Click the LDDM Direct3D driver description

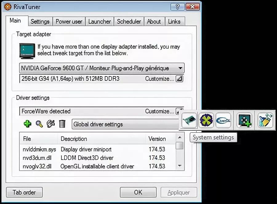pos(87,158)
